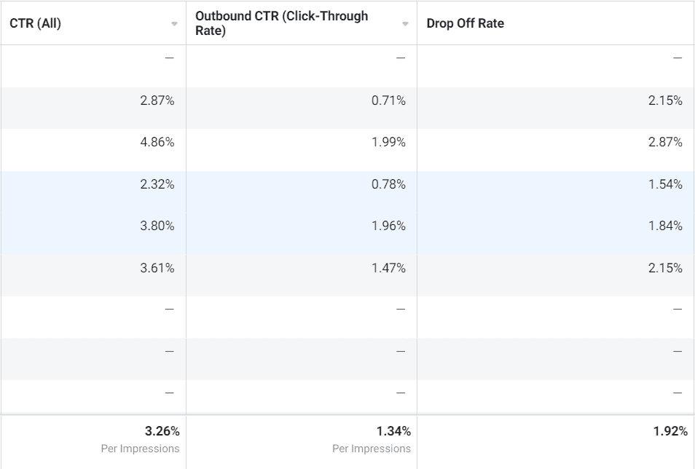Click the Outbound CTR (Click-Through Rate) header
This screenshot has height=469, width=695.
pos(281,23)
